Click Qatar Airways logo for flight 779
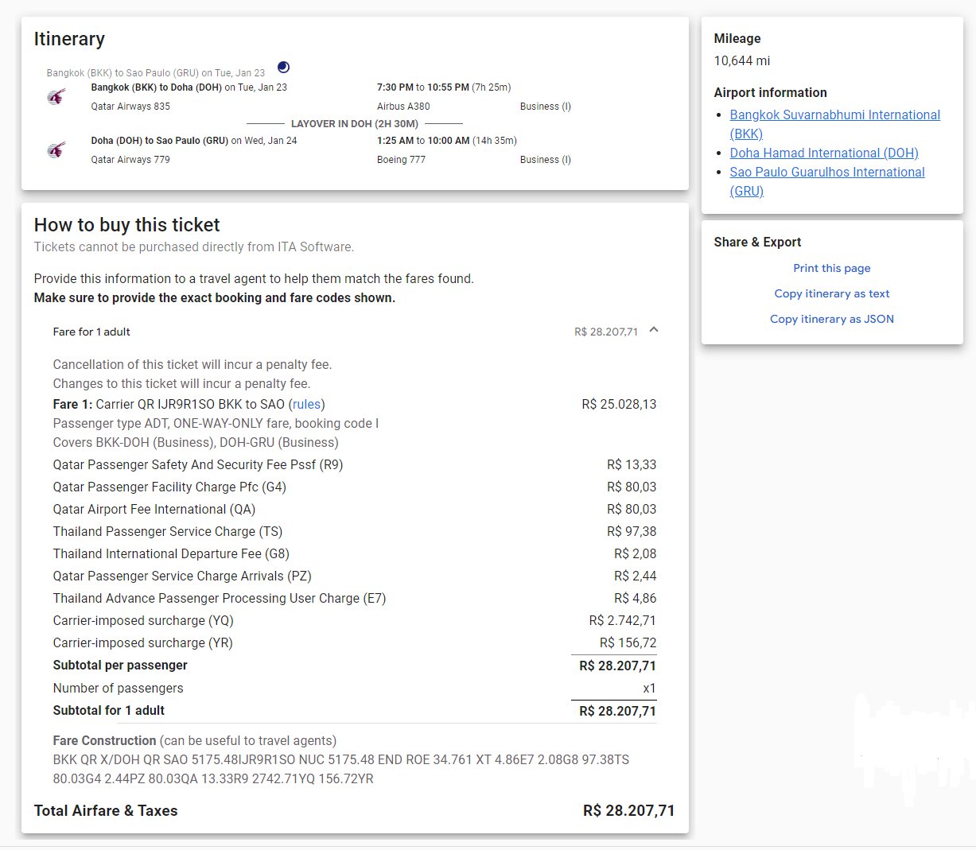The image size is (976, 850). point(56,150)
